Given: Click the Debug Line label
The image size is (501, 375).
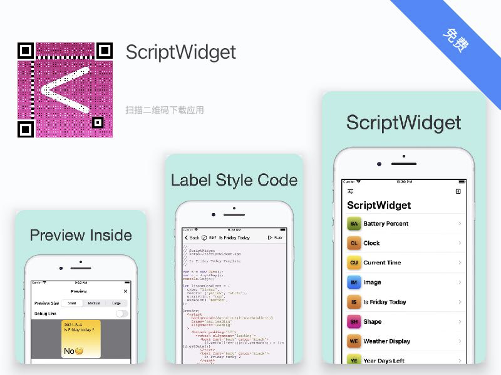Looking at the screenshot, I should coord(45,314).
